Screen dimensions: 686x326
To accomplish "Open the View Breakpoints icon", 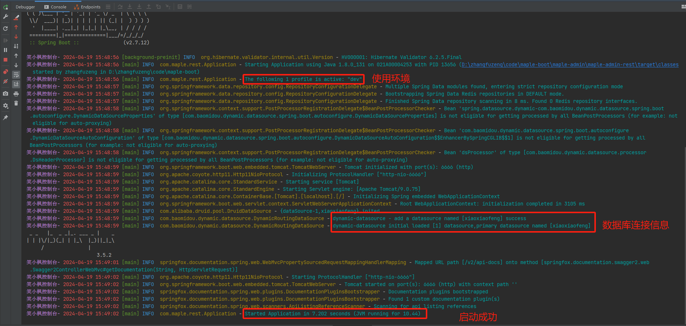I will pyautogui.click(x=5, y=72).
